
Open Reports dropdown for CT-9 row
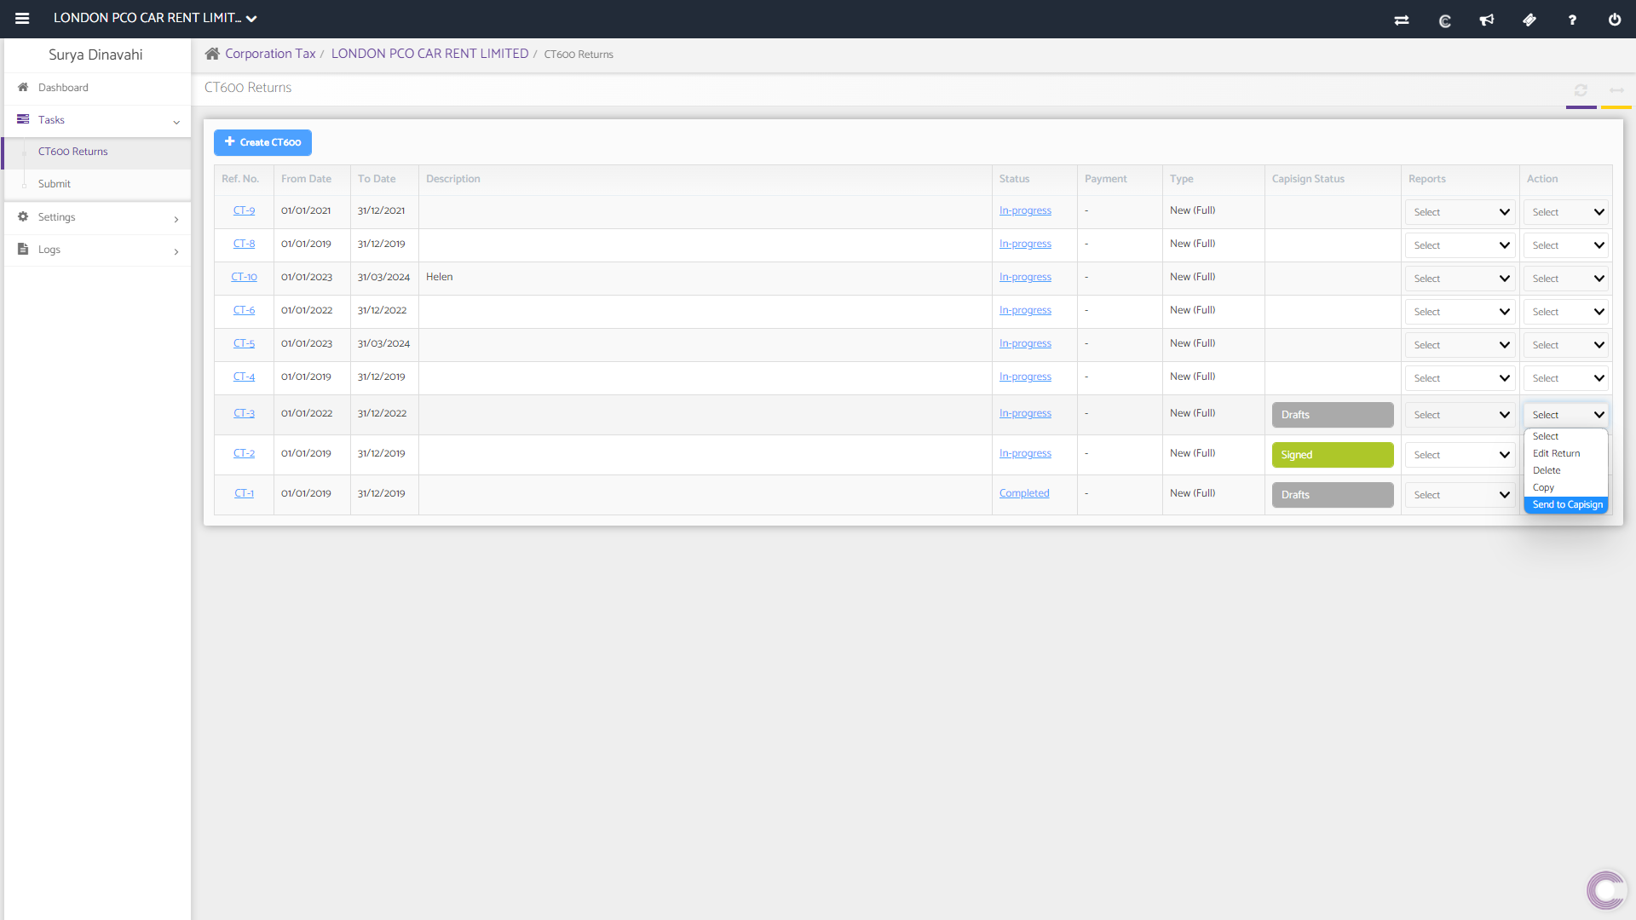click(1460, 212)
